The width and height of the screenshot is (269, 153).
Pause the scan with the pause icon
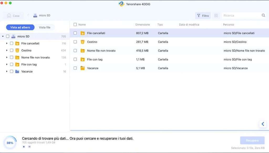point(29,147)
